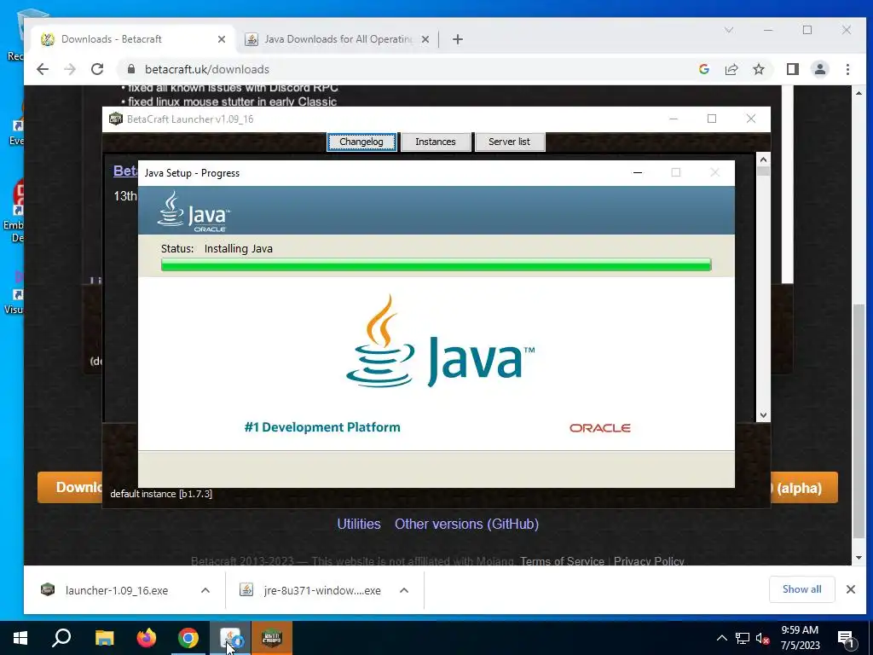873x655 pixels.
Task: Reload the betacraft.uk page
Action: tap(97, 69)
